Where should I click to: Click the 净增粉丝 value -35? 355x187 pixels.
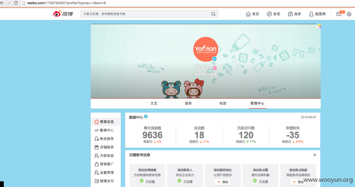coord(293,135)
